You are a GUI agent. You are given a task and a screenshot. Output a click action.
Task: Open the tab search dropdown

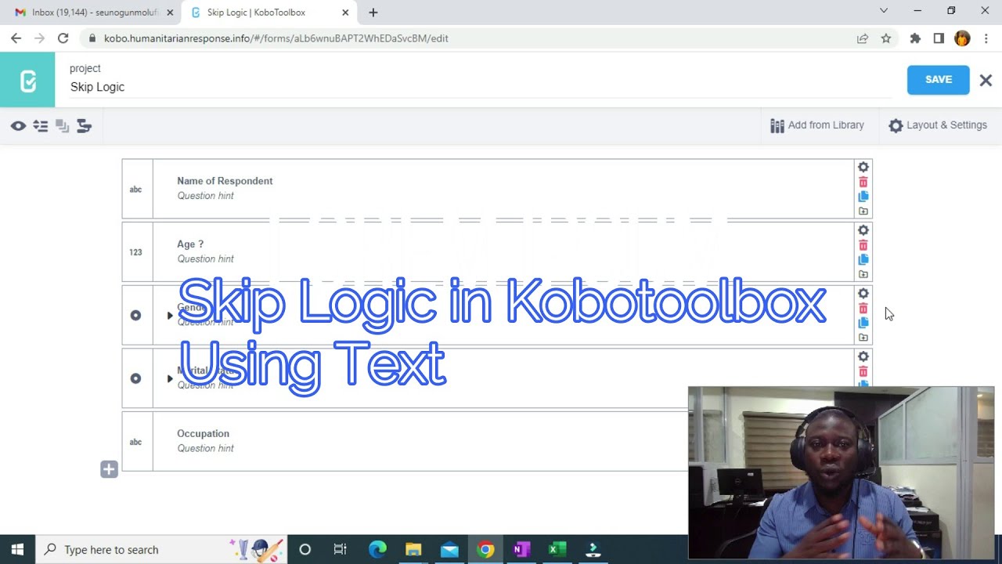(884, 11)
